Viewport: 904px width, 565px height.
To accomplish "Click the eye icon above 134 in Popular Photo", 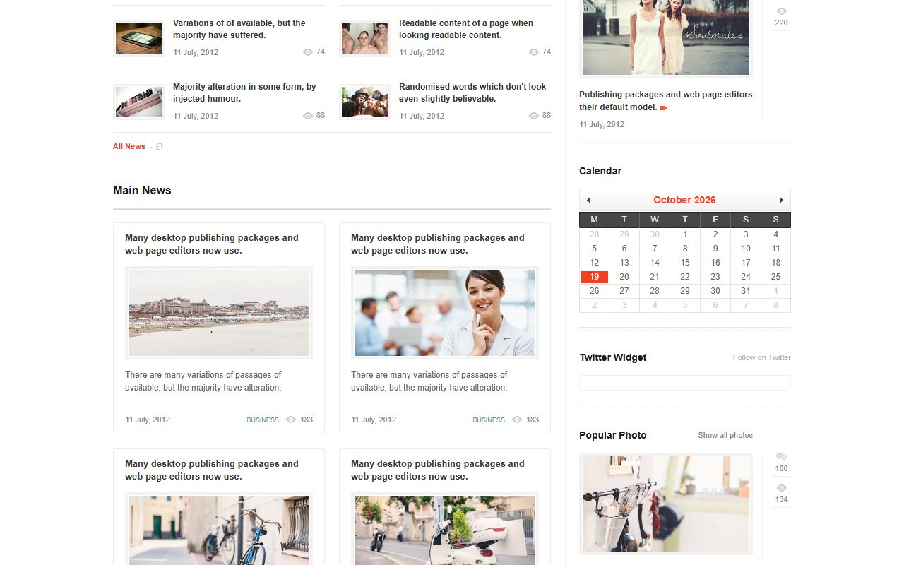I will click(x=781, y=488).
